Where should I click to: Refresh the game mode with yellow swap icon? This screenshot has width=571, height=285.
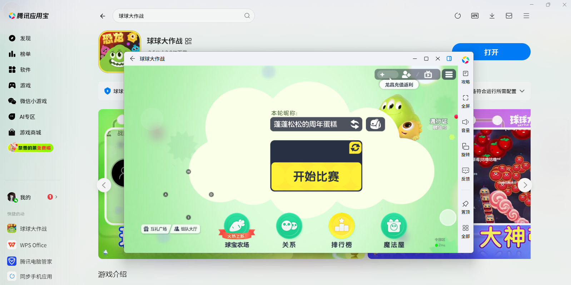click(x=355, y=147)
